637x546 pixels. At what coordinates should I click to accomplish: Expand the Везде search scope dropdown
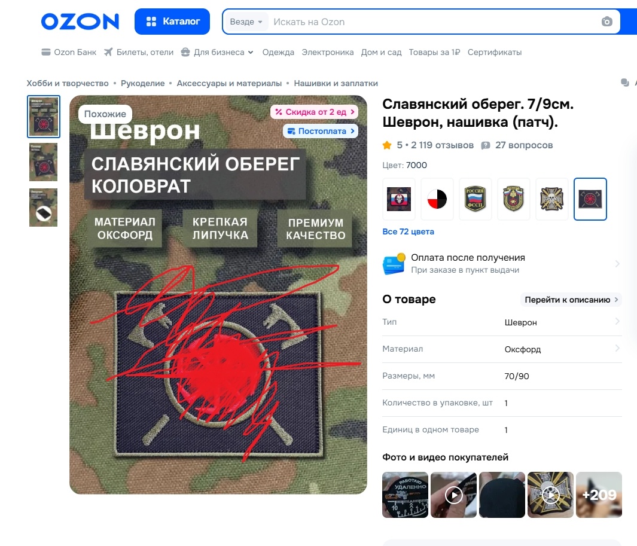[x=246, y=22]
